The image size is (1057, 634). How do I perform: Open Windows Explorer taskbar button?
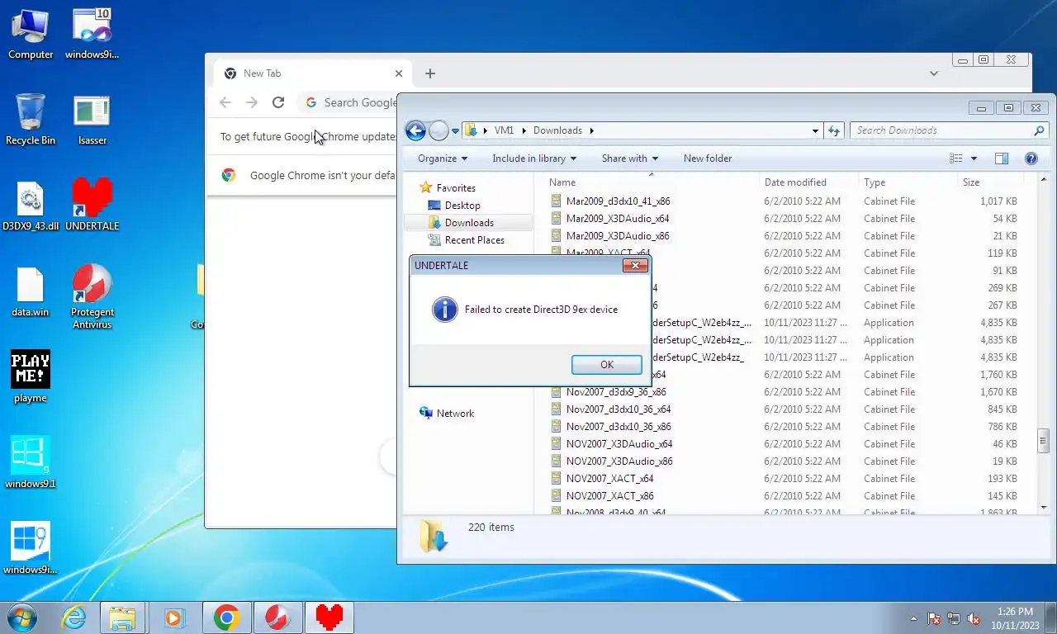[122, 617]
